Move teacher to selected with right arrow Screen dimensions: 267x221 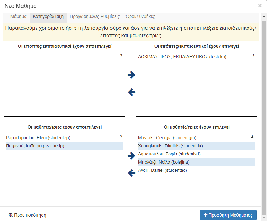click(x=131, y=75)
